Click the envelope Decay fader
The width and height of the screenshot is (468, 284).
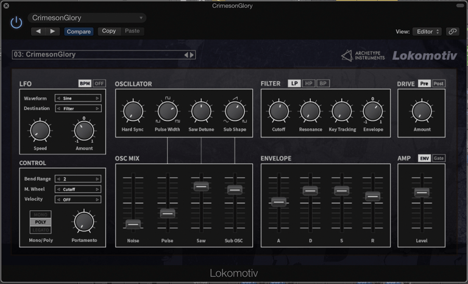pos(310,191)
